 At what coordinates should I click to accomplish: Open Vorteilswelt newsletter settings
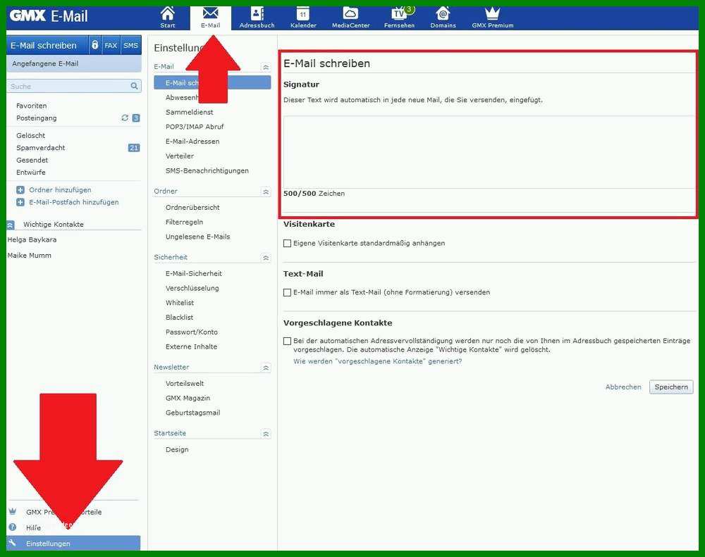click(x=185, y=383)
